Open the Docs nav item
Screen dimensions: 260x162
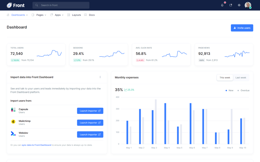pos(92,15)
